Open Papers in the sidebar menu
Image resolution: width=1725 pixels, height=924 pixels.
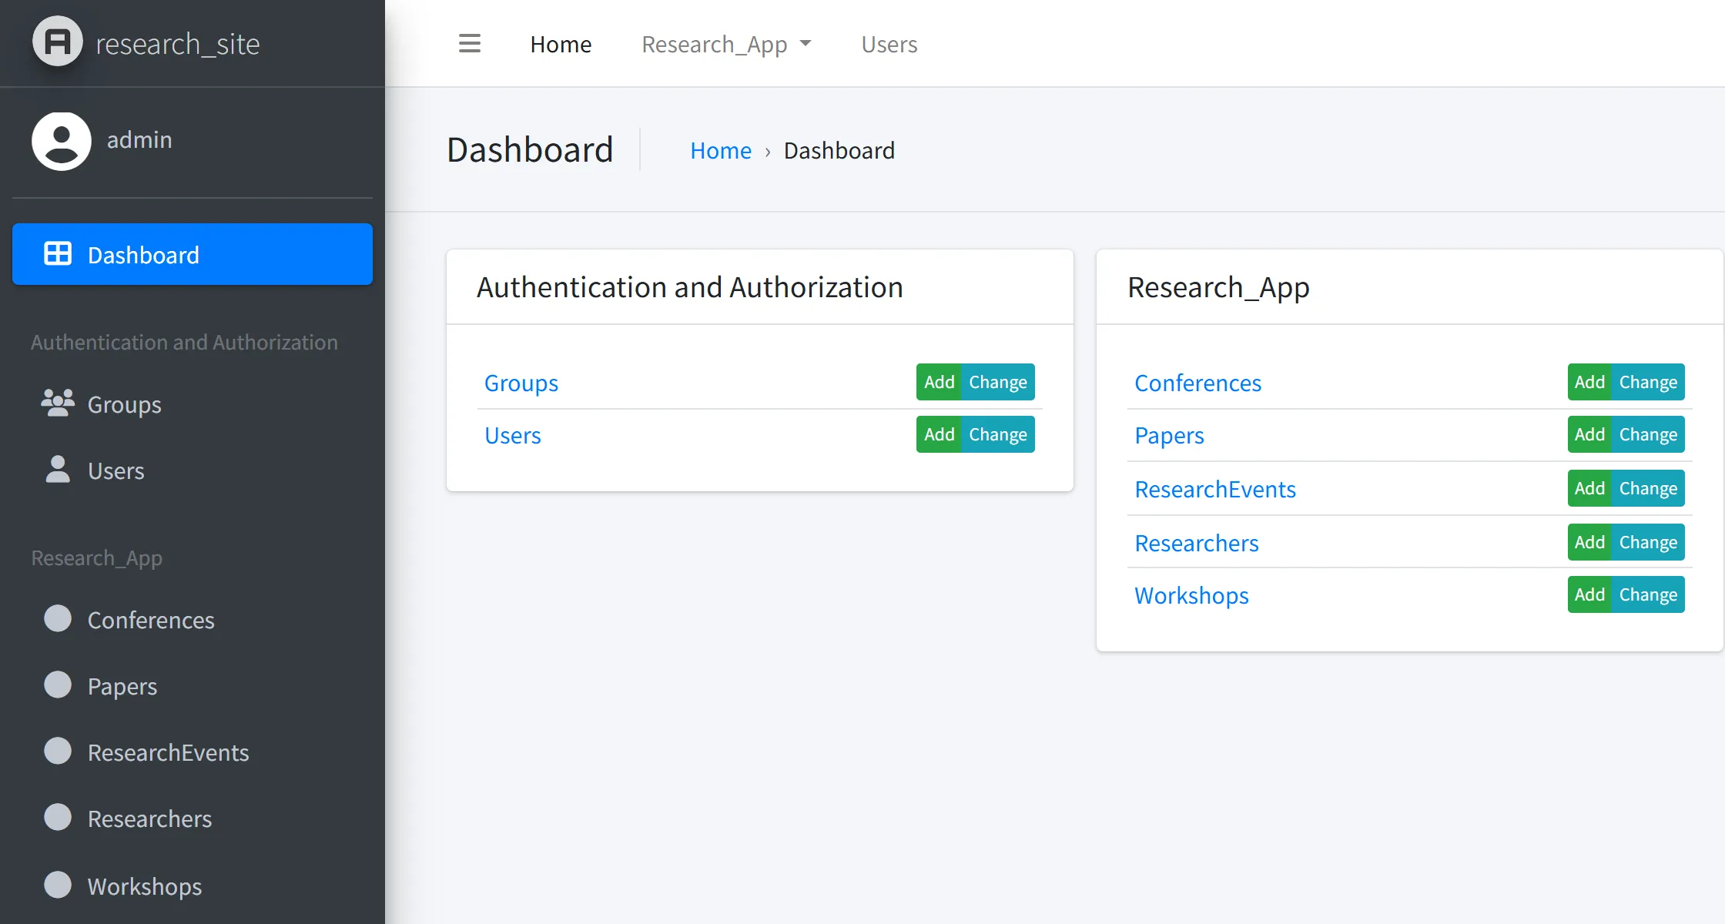(x=193, y=686)
